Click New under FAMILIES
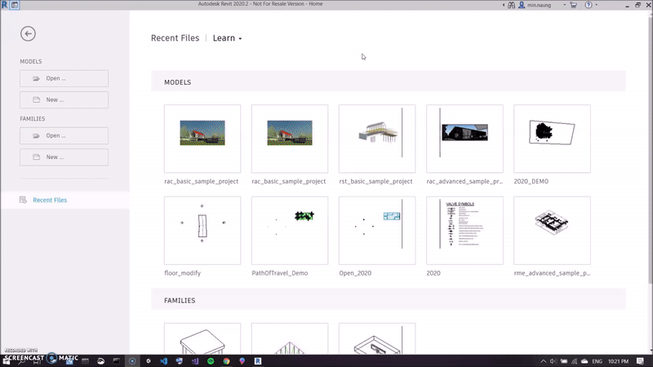 (x=64, y=157)
